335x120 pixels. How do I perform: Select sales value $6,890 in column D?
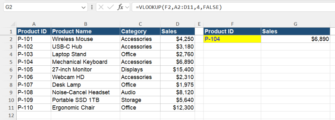click(178, 62)
